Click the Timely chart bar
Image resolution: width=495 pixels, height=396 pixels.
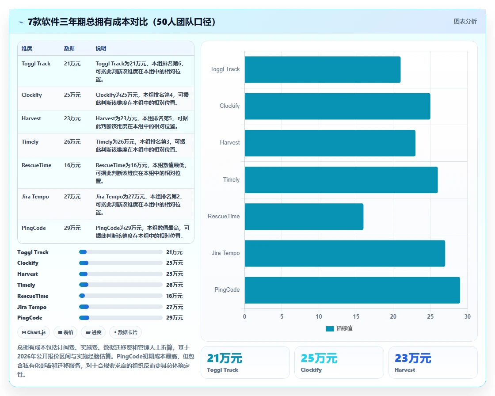pyautogui.click(x=341, y=180)
